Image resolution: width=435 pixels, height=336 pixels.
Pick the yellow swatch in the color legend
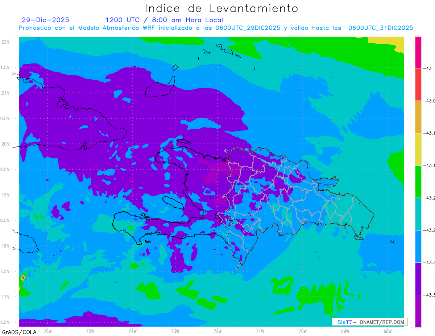418,149
